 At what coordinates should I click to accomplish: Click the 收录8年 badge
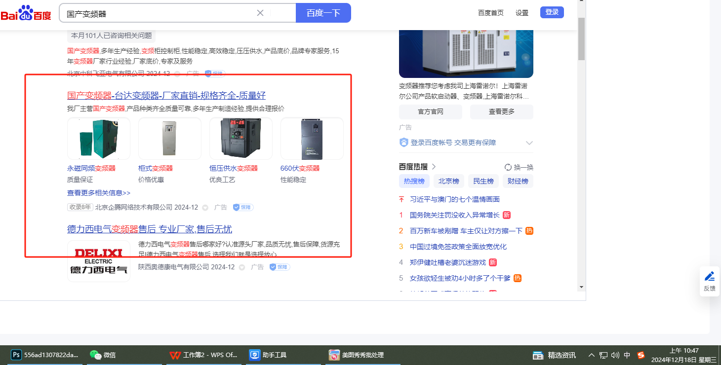[80, 207]
